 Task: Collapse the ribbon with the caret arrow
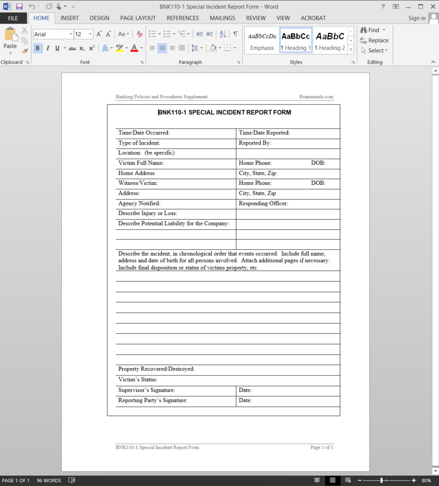433,62
